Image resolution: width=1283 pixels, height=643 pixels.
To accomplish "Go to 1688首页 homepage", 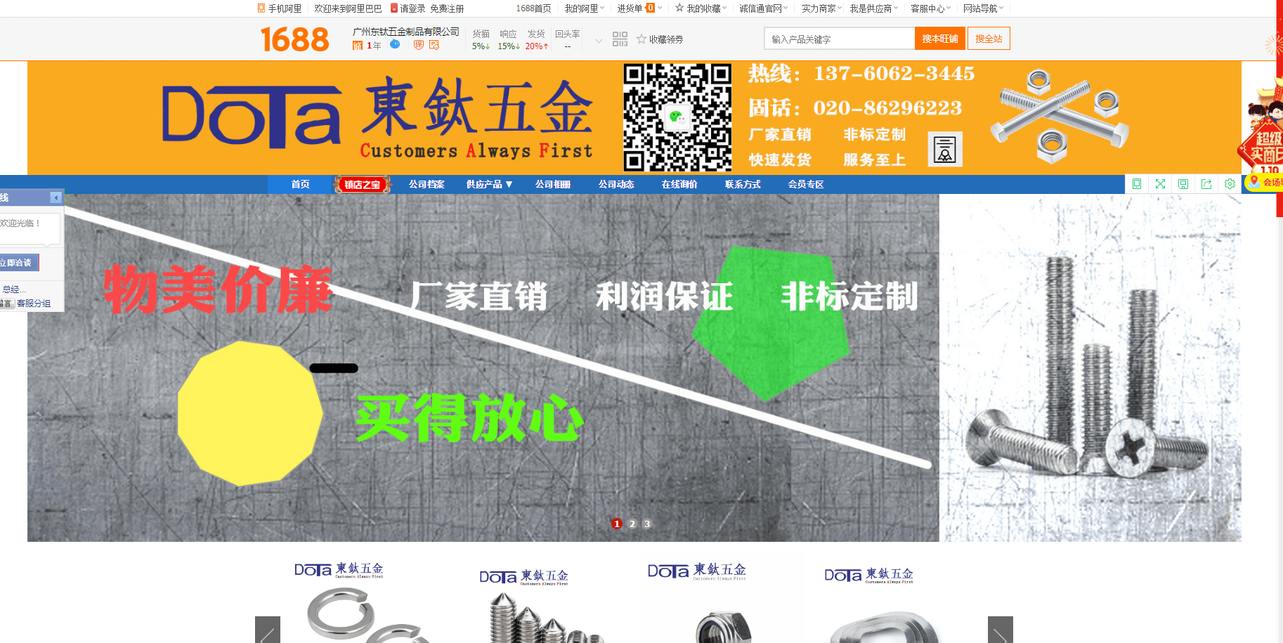I will [x=533, y=8].
